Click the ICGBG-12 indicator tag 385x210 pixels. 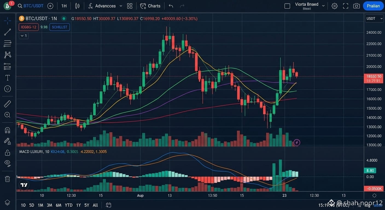[29, 27]
